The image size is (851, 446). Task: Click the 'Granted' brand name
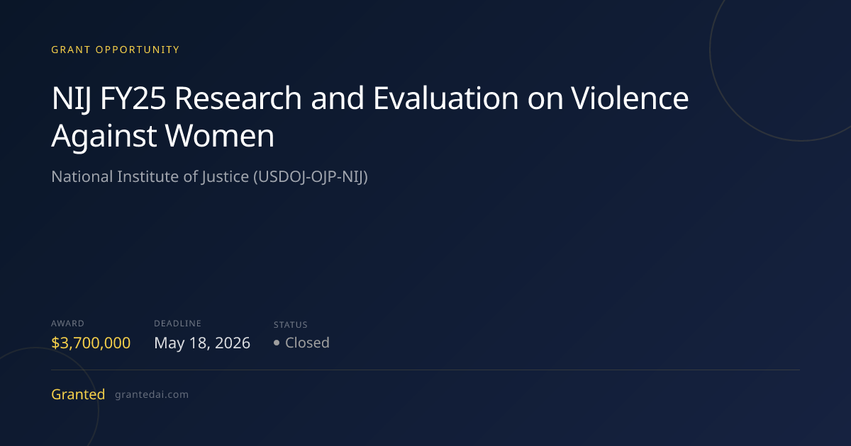click(x=78, y=394)
